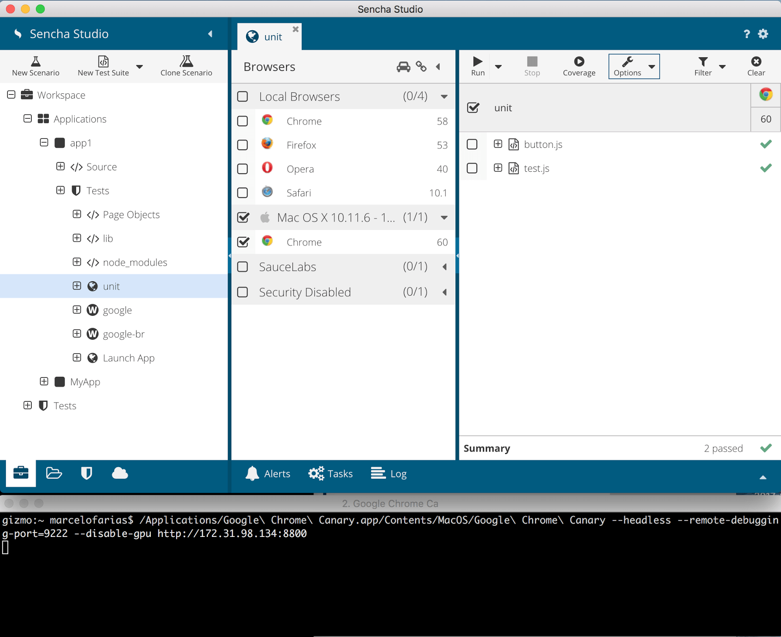Clear results with Clear button

pos(756,66)
